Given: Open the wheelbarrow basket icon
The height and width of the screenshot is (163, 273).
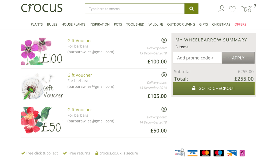Looking at the screenshot, I should pyautogui.click(x=246, y=9).
